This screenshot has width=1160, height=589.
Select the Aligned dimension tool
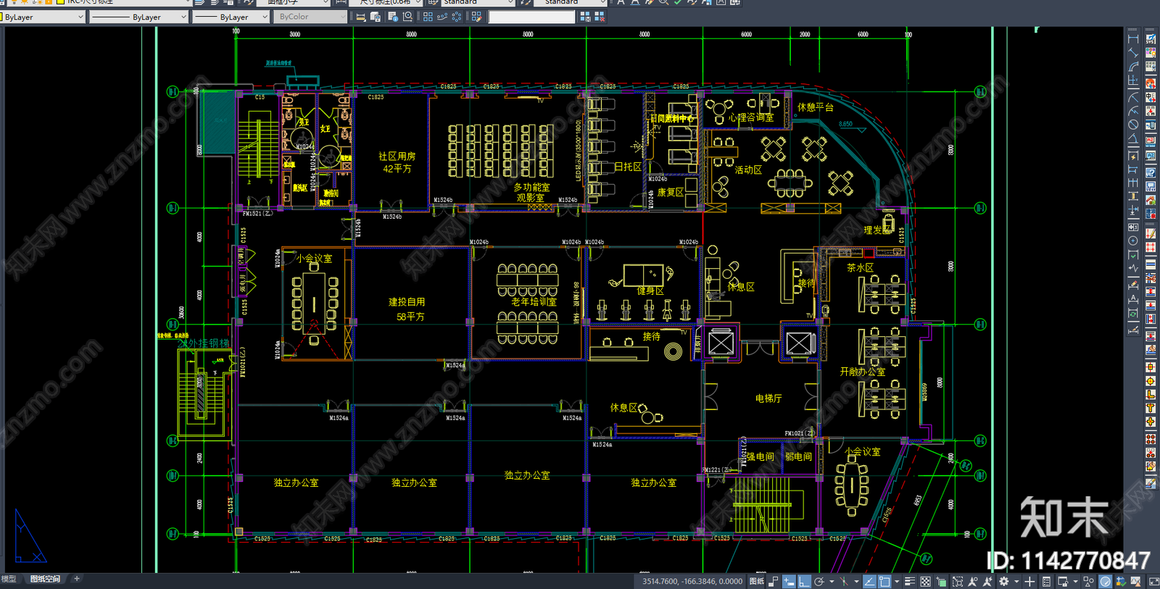point(1133,53)
